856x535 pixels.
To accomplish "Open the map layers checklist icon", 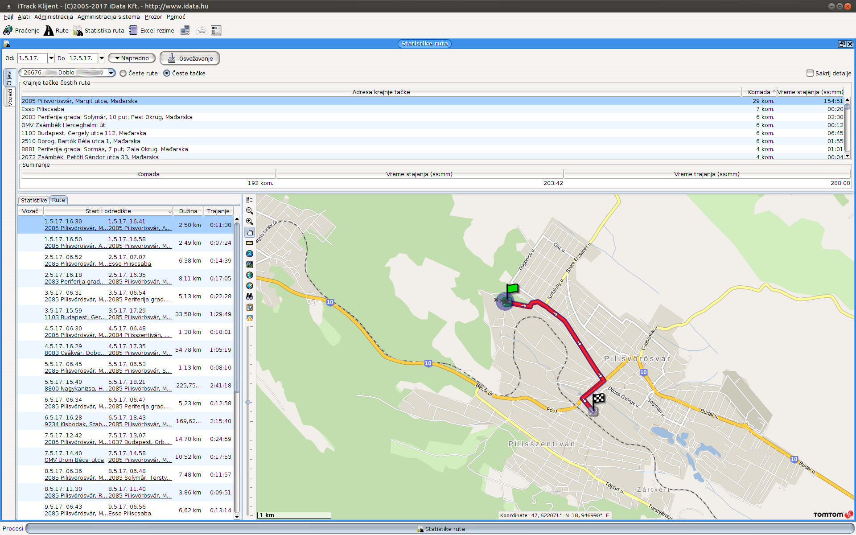I will click(x=250, y=200).
